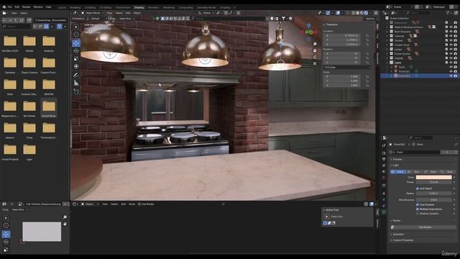Image resolution: width=460 pixels, height=259 pixels.
Task: Select the Measure tool in the viewport toolbar
Action: pyautogui.click(x=76, y=83)
